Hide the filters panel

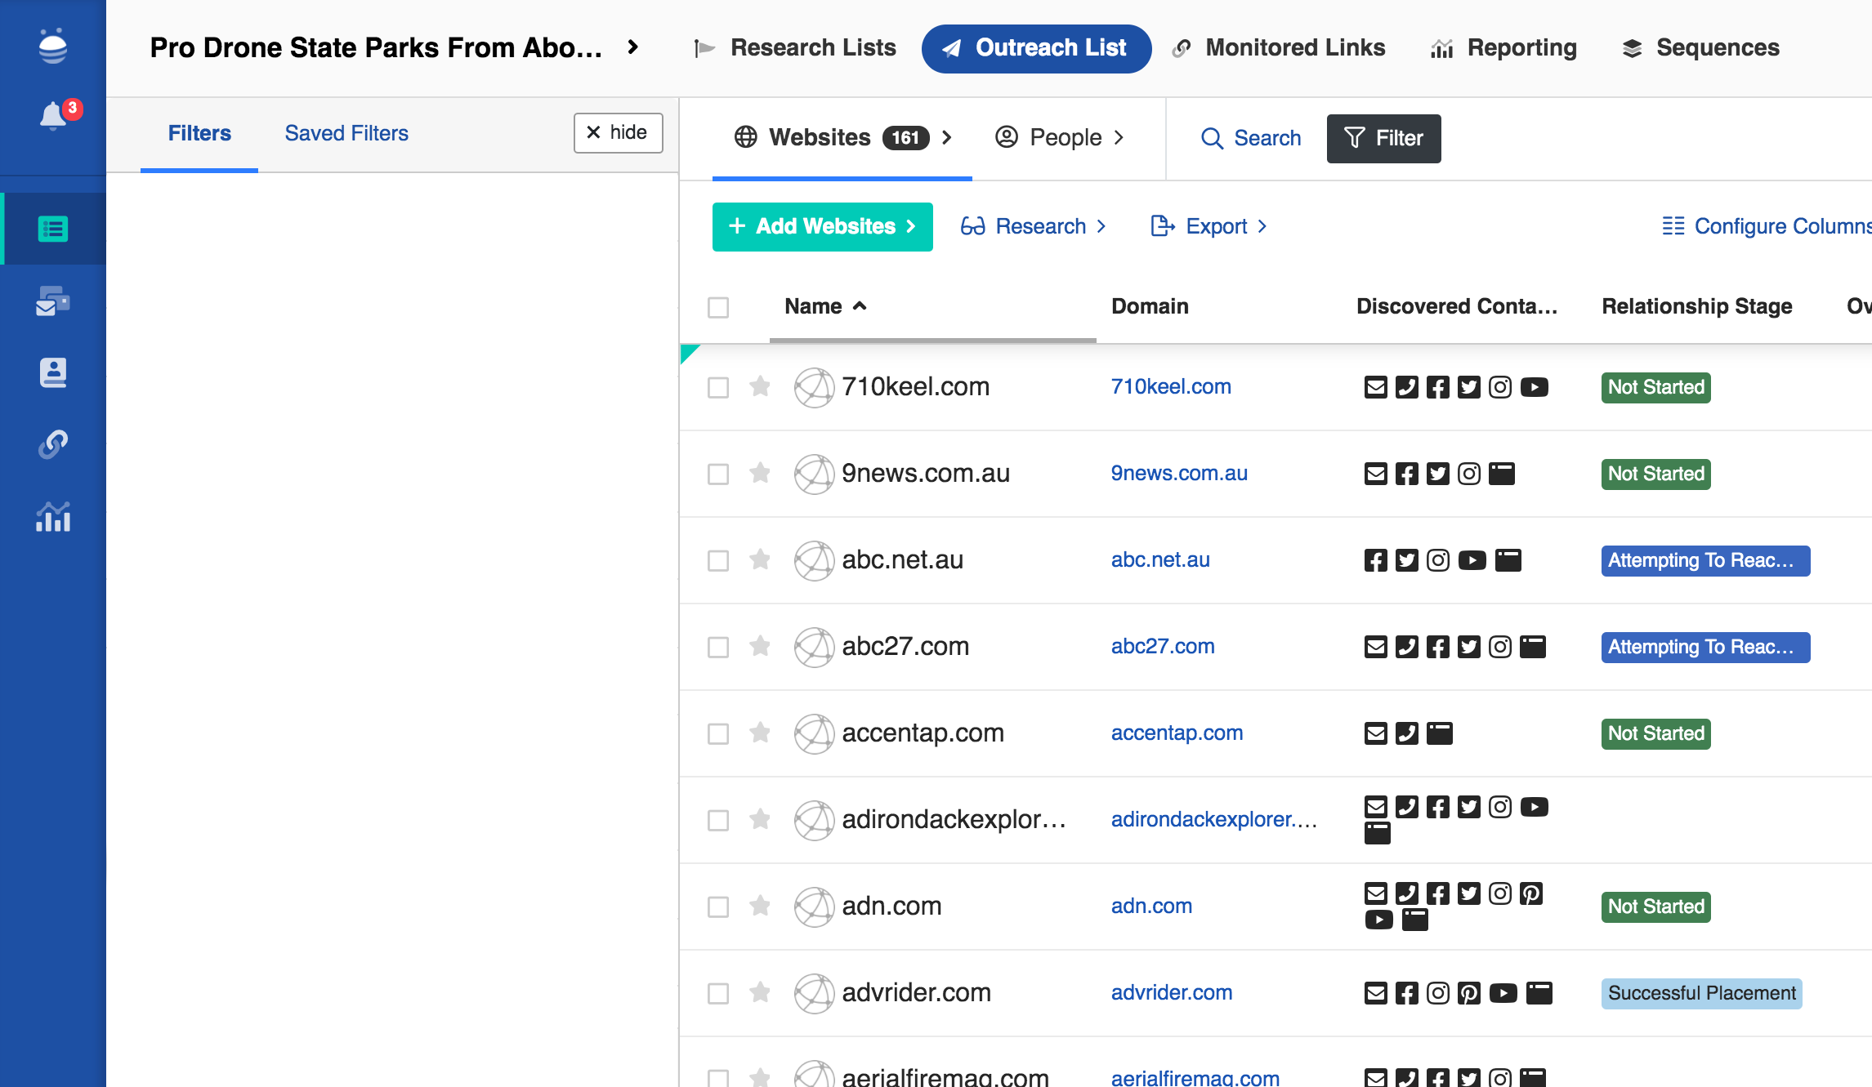pyautogui.click(x=618, y=132)
